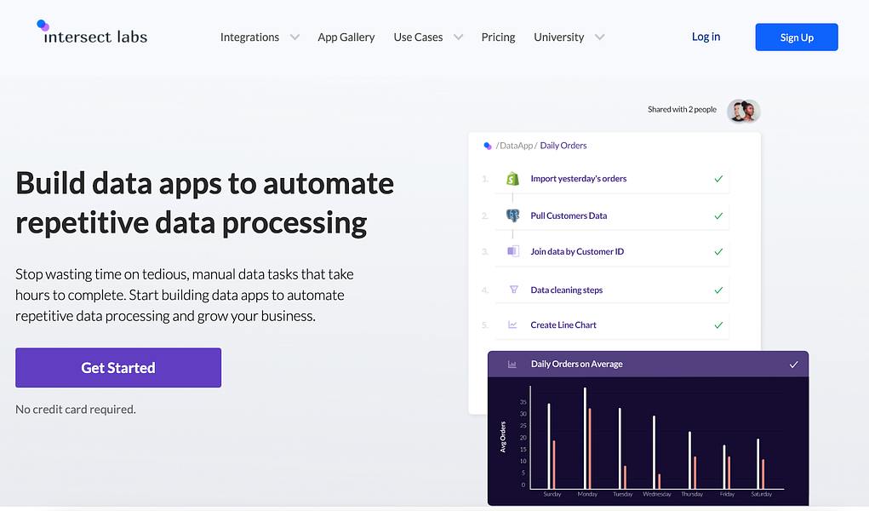Viewport: 869px width, 511px height.
Task: Click the filter funnel icon
Action: click(514, 290)
